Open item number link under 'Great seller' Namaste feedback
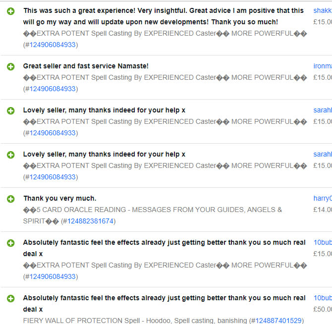 (53, 89)
